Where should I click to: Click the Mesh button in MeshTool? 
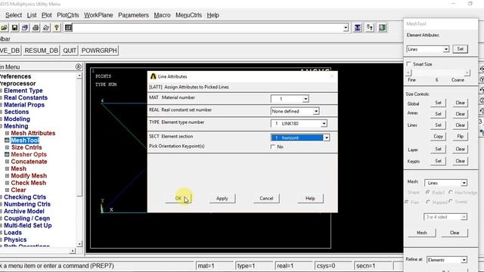(x=422, y=233)
